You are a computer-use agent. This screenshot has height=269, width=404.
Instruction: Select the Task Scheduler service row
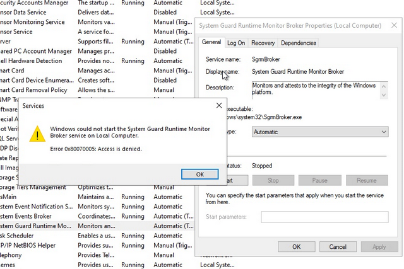coord(97,236)
